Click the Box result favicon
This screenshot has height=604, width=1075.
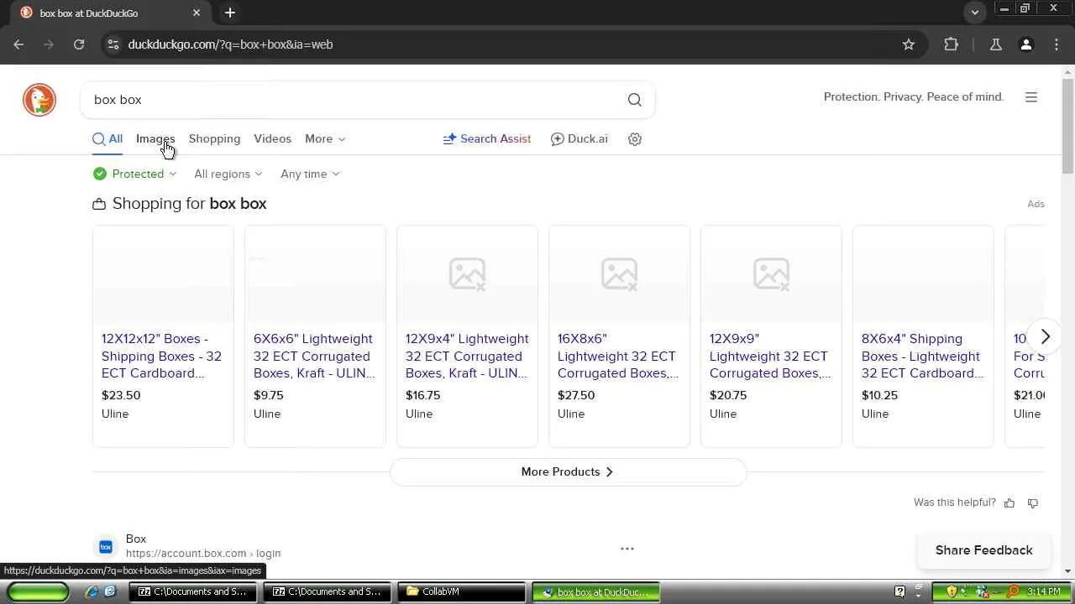pyautogui.click(x=106, y=547)
